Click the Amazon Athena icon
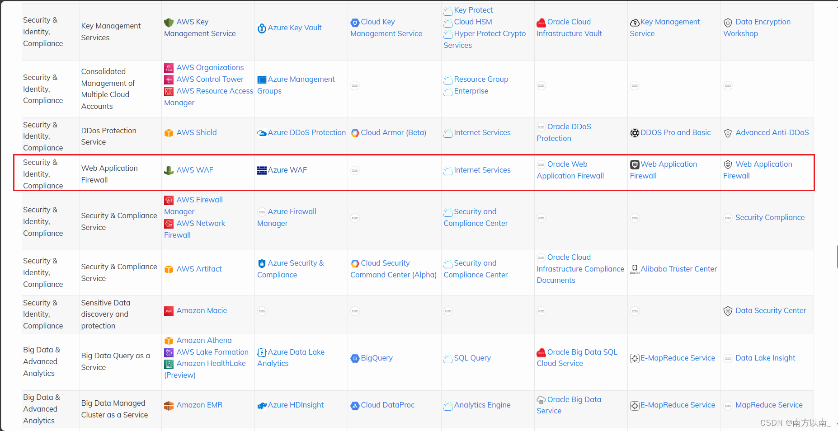Screen dimensions: 838x431 pyautogui.click(x=169, y=341)
